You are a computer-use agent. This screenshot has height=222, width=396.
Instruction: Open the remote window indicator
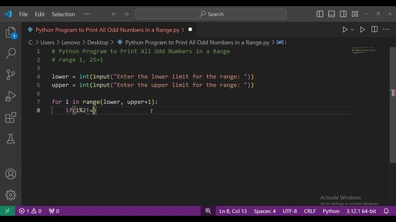pos(7,211)
